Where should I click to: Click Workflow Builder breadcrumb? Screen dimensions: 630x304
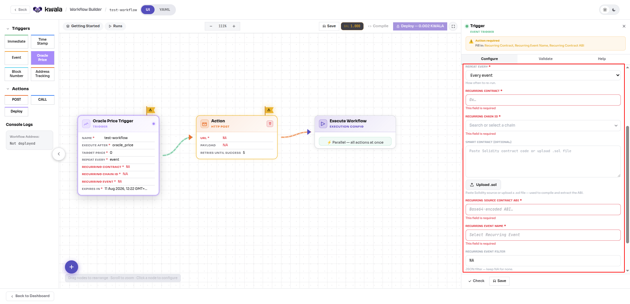(86, 10)
